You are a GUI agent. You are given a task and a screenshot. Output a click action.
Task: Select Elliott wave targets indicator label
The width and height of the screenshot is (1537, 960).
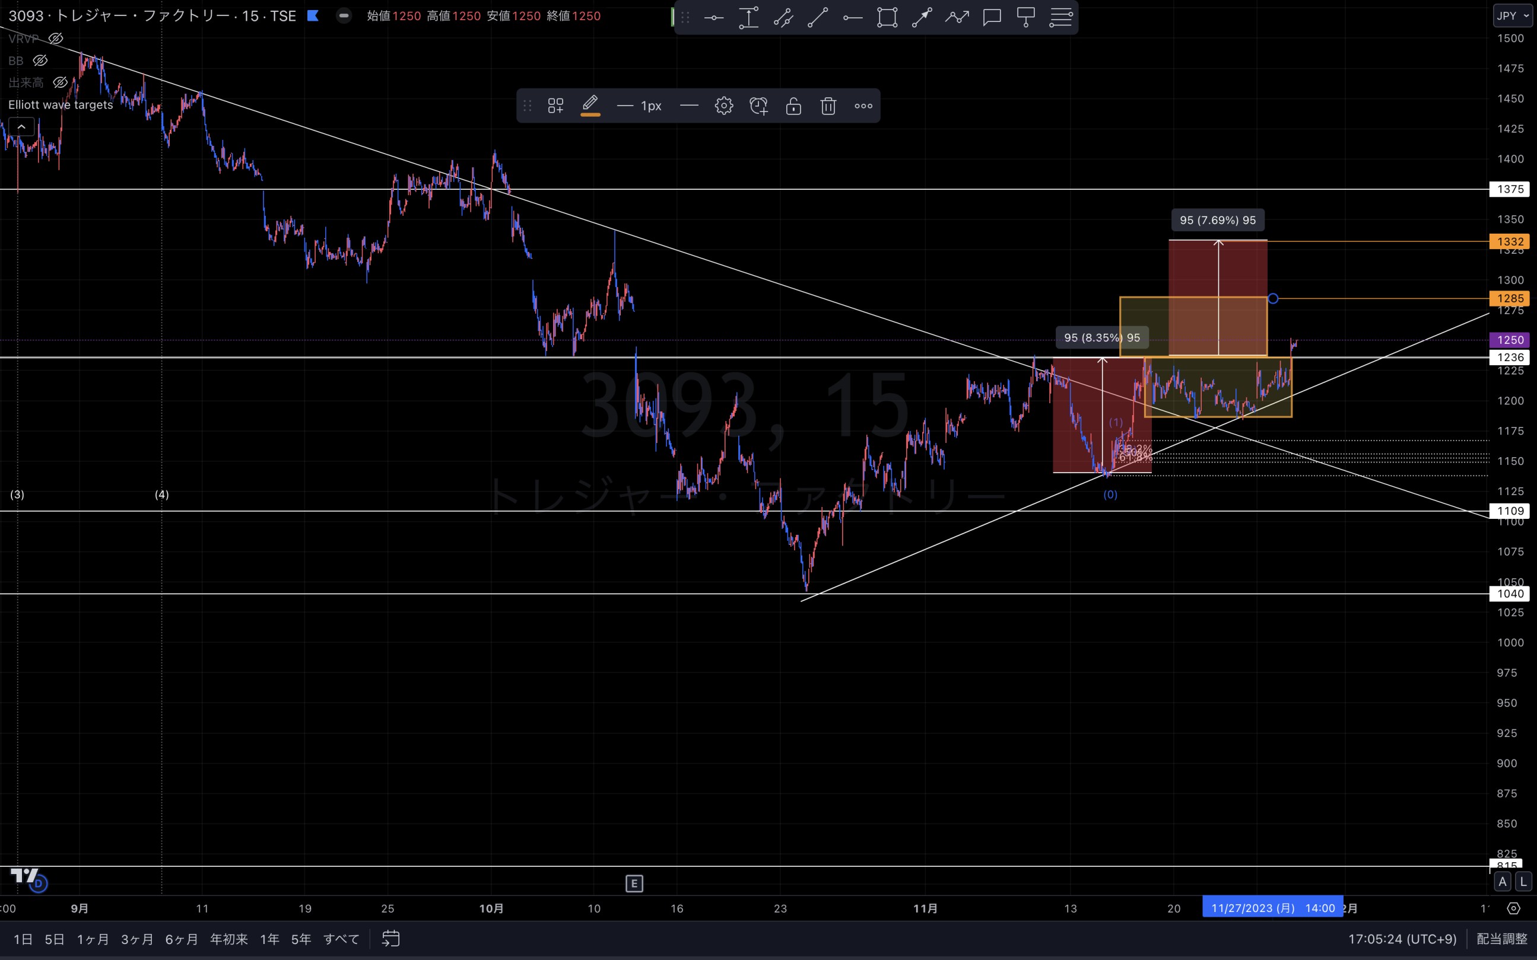[x=61, y=105]
